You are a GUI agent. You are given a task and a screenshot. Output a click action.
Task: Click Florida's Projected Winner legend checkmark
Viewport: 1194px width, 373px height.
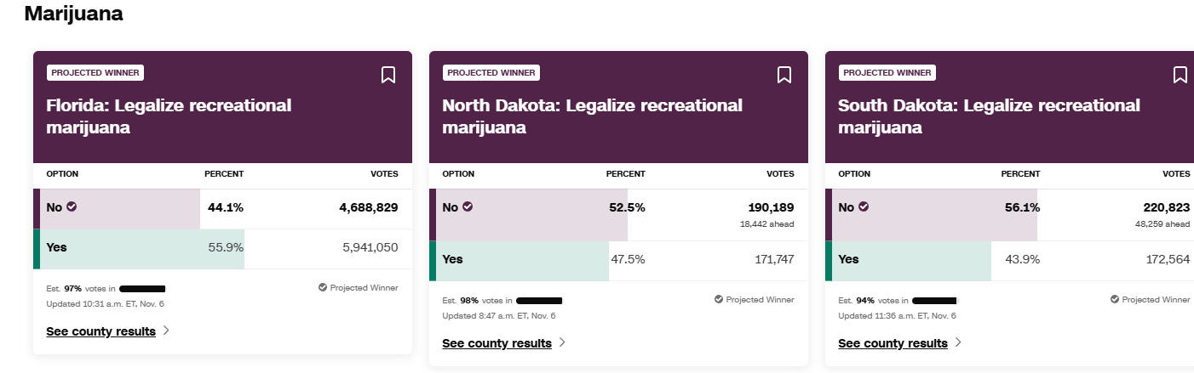coord(323,288)
